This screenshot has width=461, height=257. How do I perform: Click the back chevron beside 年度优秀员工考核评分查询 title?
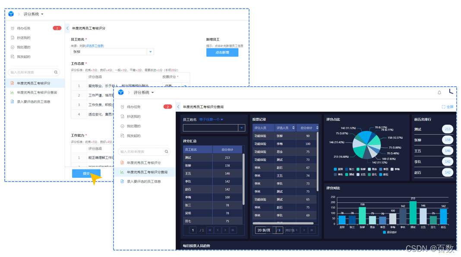(x=178, y=107)
